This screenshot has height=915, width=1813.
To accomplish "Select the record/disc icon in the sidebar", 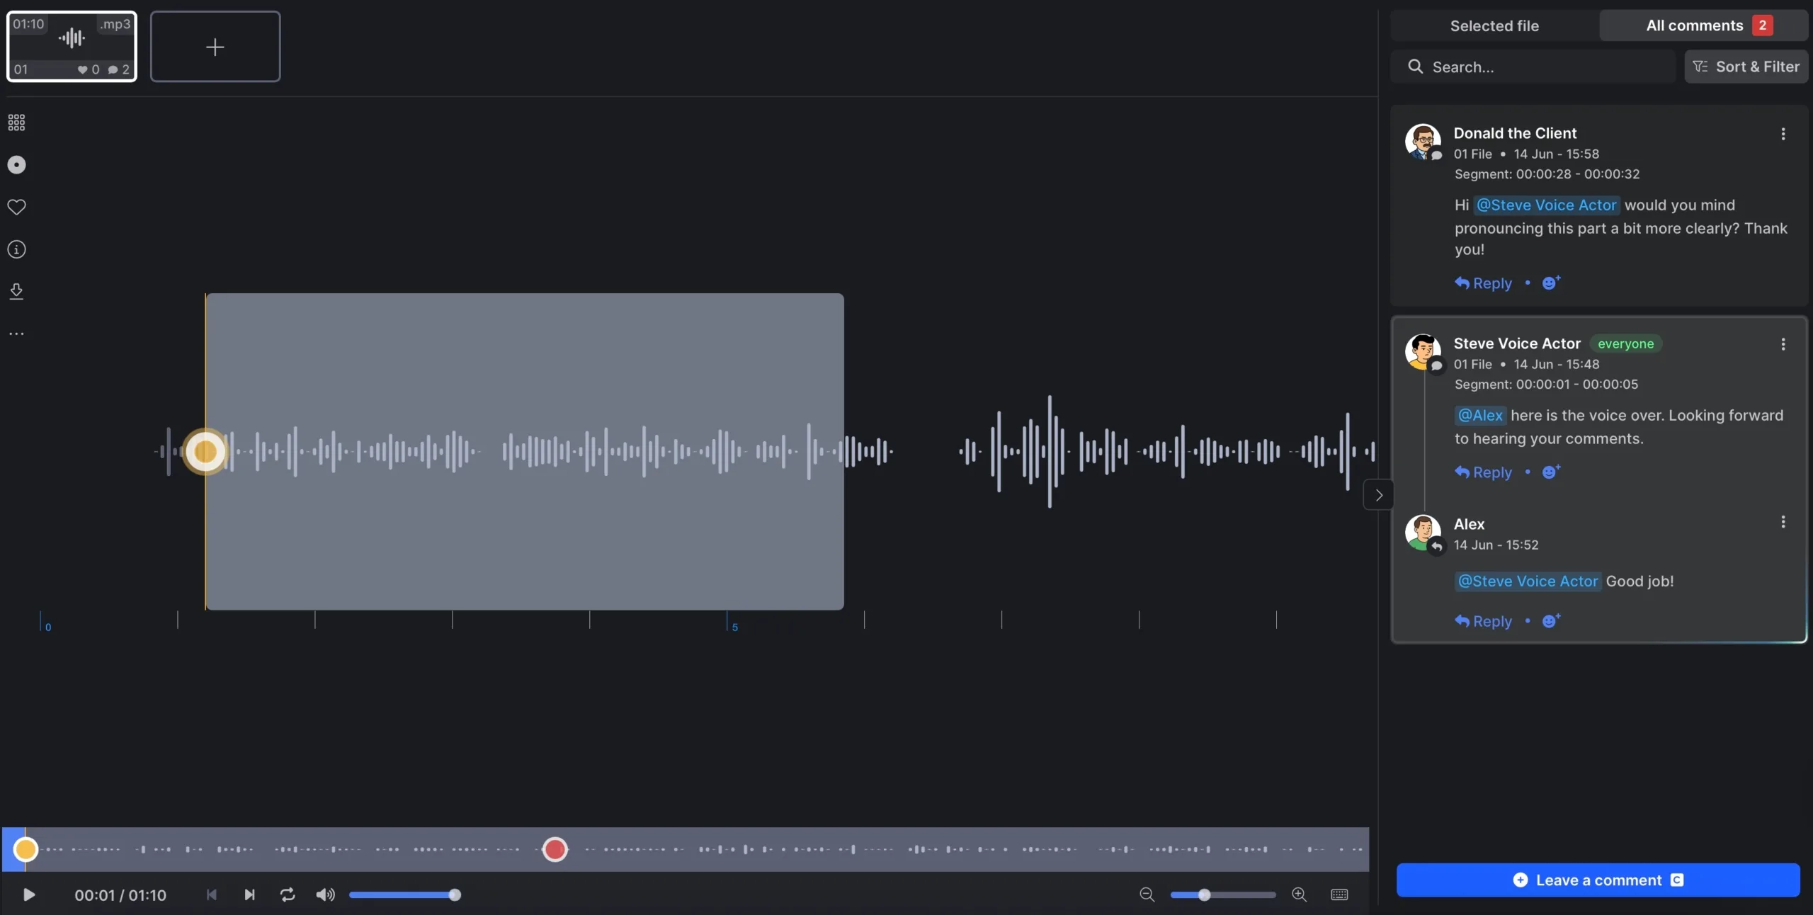I will pos(16,164).
